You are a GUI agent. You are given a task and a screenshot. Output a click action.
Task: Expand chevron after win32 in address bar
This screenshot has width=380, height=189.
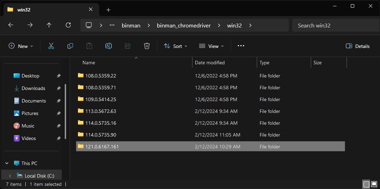pos(250,25)
